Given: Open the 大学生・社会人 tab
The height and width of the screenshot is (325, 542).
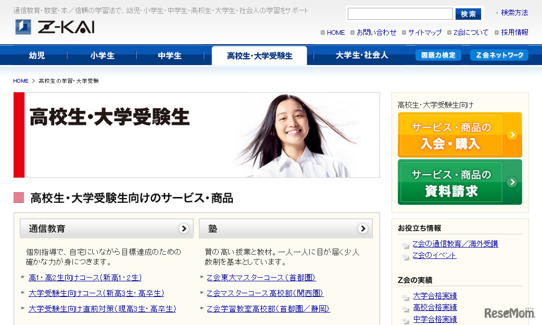Looking at the screenshot, I should 361,55.
